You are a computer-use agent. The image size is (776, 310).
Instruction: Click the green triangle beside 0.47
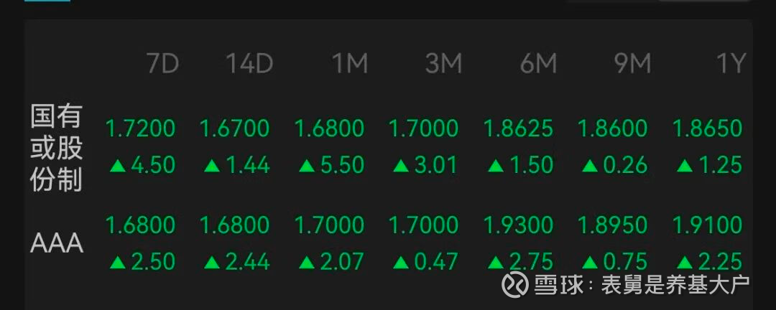[402, 262]
